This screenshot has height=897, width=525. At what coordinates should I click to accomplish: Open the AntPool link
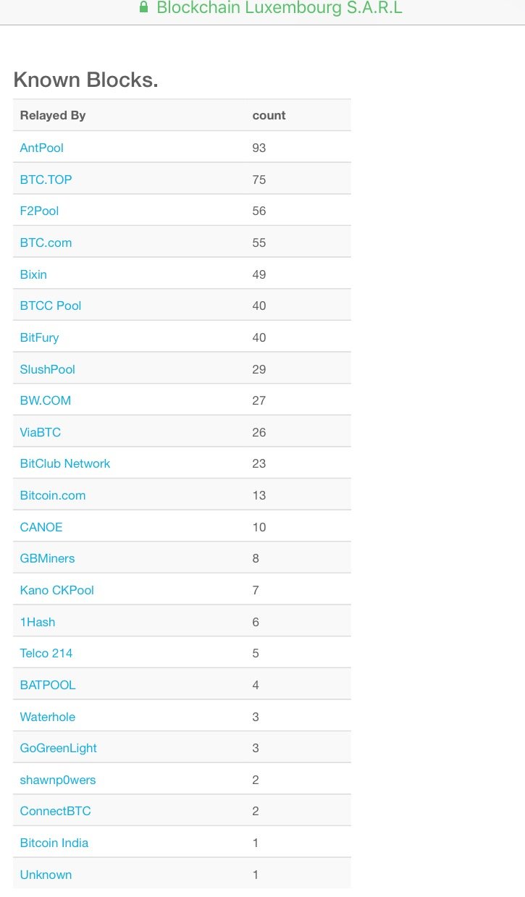(42, 148)
